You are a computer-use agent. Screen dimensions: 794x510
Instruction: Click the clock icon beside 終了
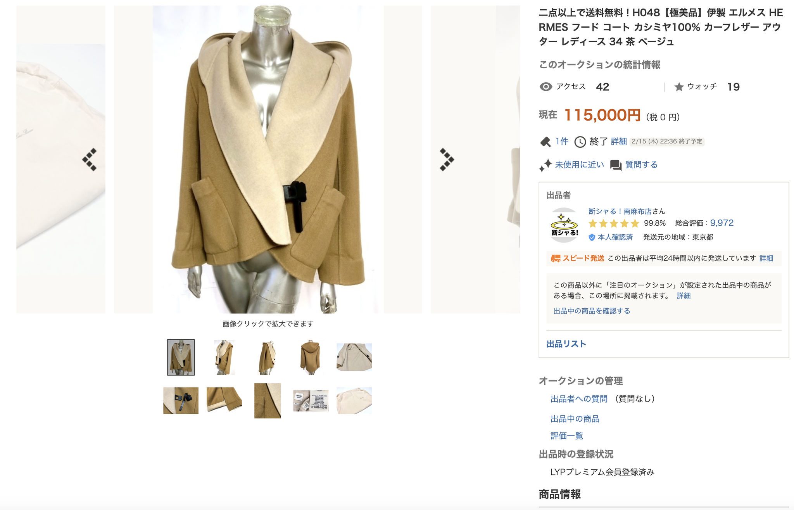[580, 142]
